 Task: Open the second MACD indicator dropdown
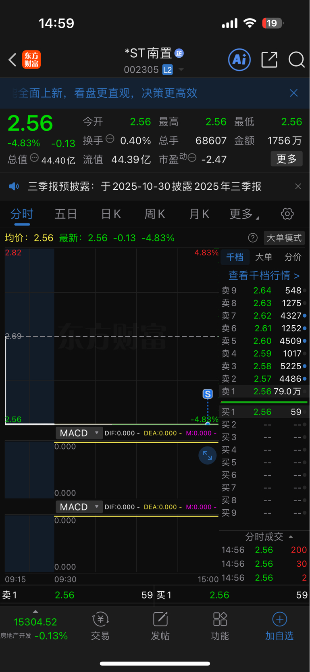pyautogui.click(x=79, y=507)
